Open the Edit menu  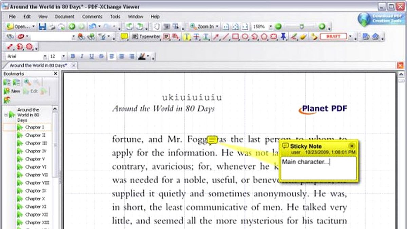pos(27,17)
